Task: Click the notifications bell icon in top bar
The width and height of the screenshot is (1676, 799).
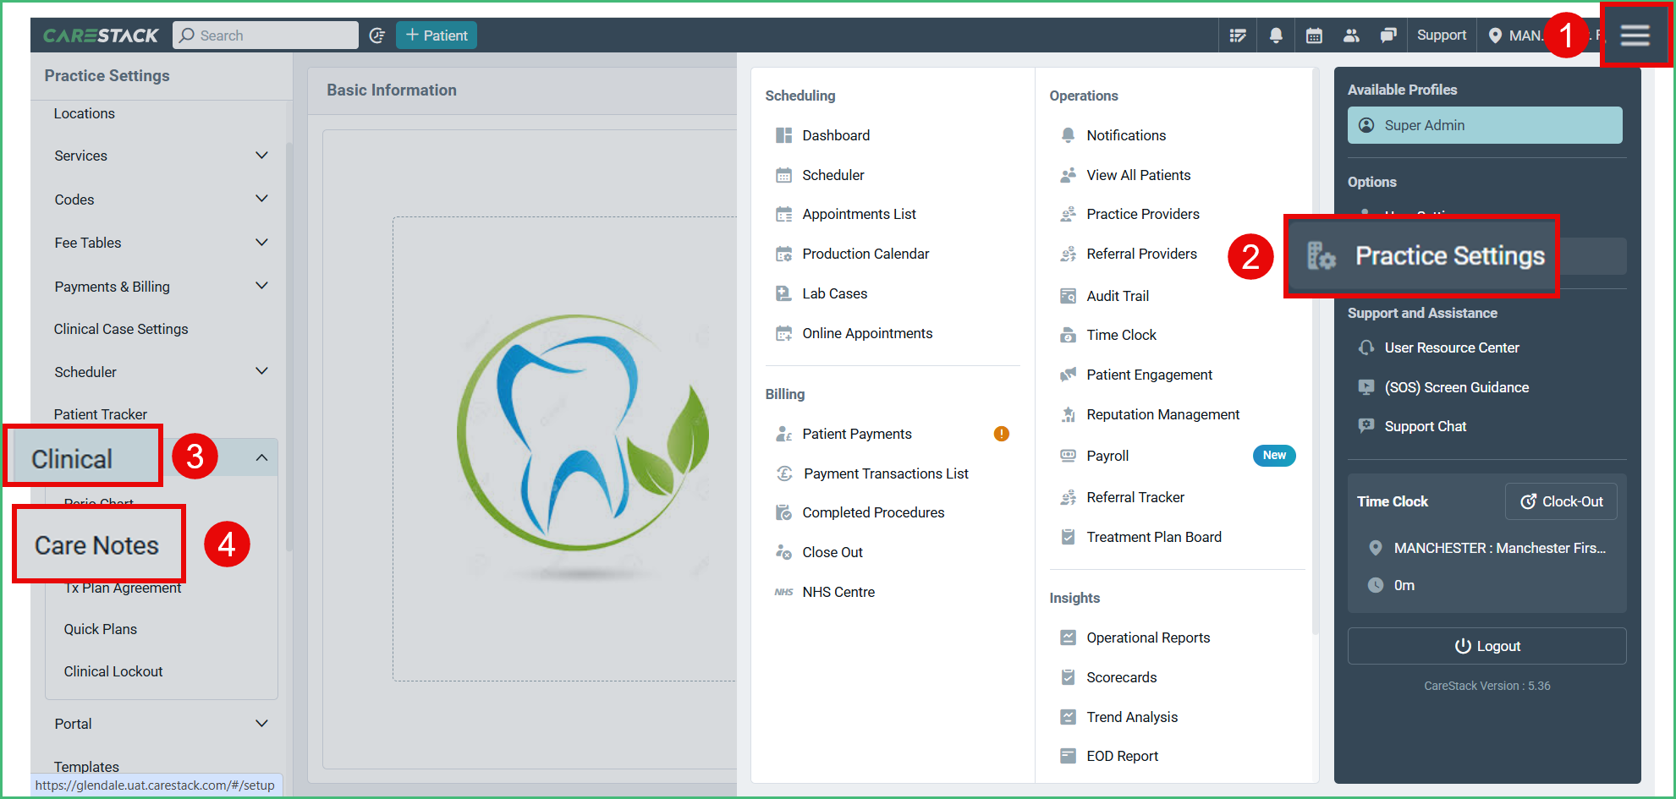Action: 1276,36
